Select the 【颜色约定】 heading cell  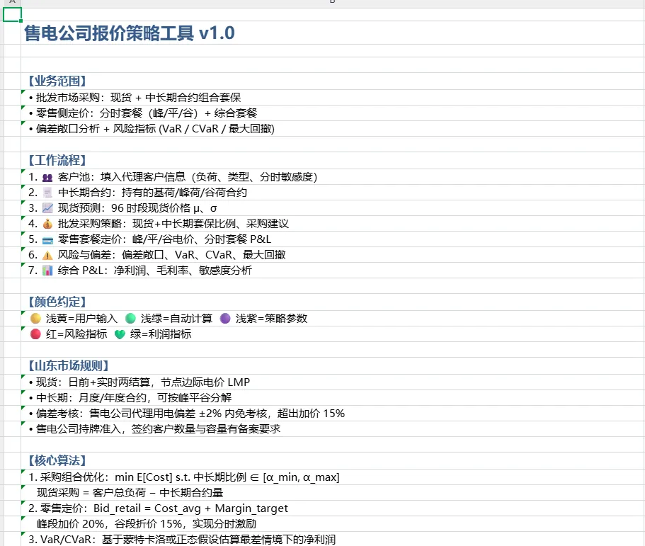332,302
